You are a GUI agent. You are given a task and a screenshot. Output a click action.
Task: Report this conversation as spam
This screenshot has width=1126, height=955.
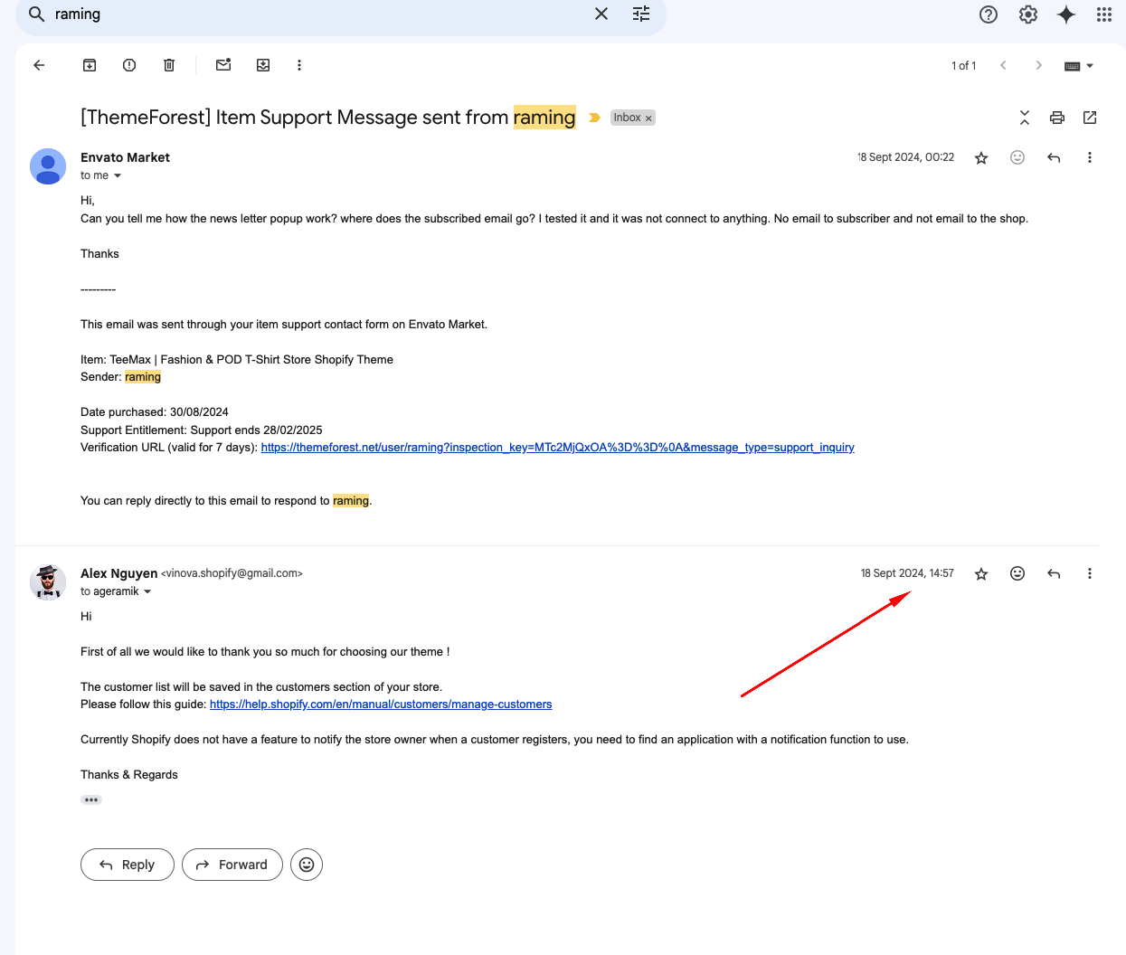pos(129,65)
